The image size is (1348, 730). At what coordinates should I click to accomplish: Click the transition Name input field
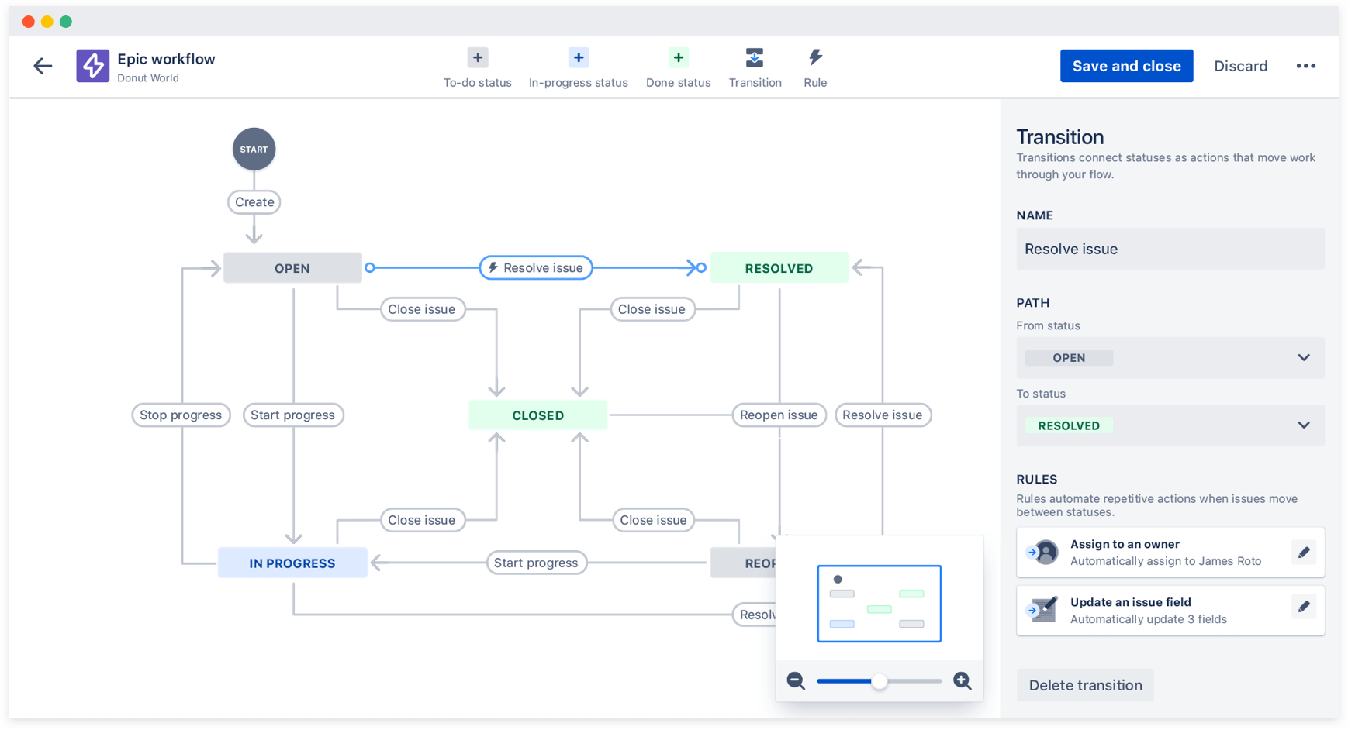pyautogui.click(x=1170, y=249)
